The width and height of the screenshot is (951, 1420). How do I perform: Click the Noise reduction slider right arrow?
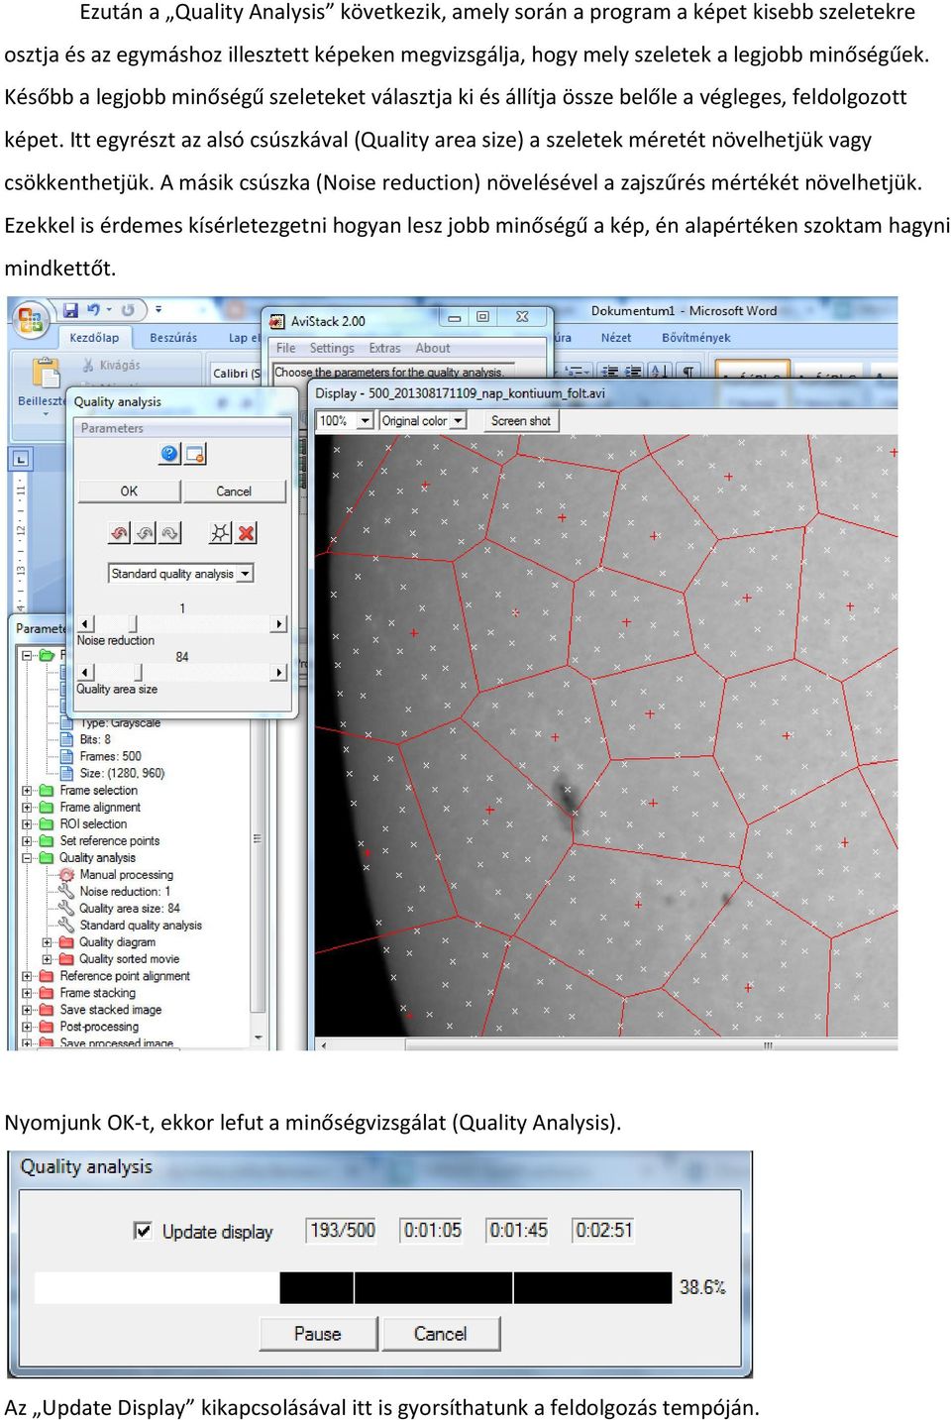(278, 624)
